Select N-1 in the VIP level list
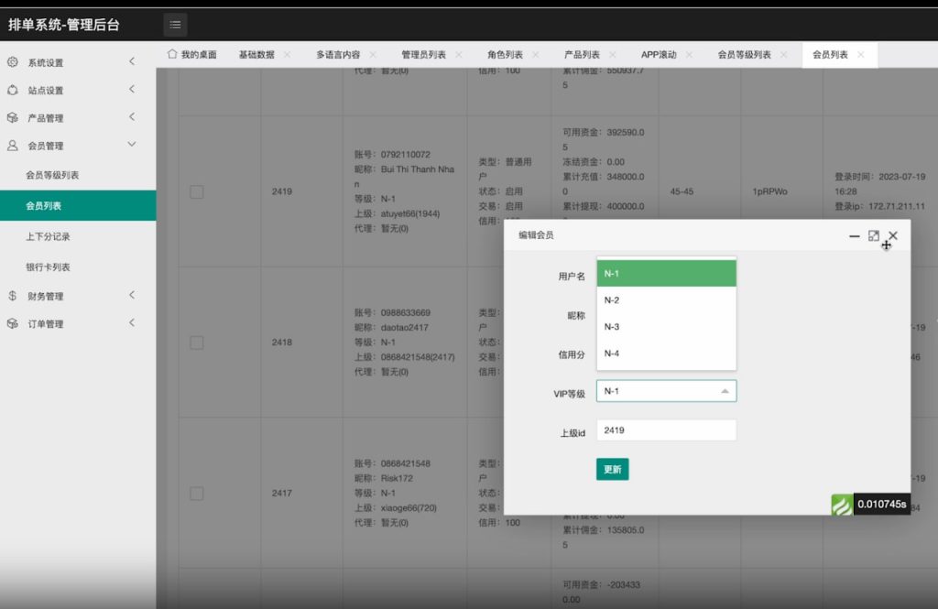 pyautogui.click(x=667, y=274)
